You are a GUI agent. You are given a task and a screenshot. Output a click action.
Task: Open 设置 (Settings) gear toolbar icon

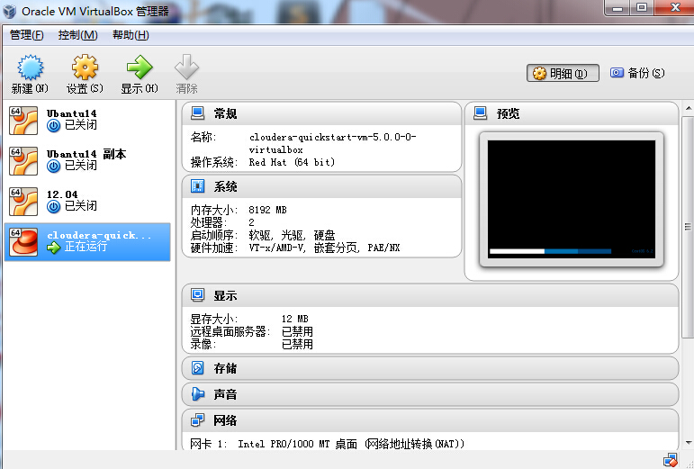[x=85, y=68]
